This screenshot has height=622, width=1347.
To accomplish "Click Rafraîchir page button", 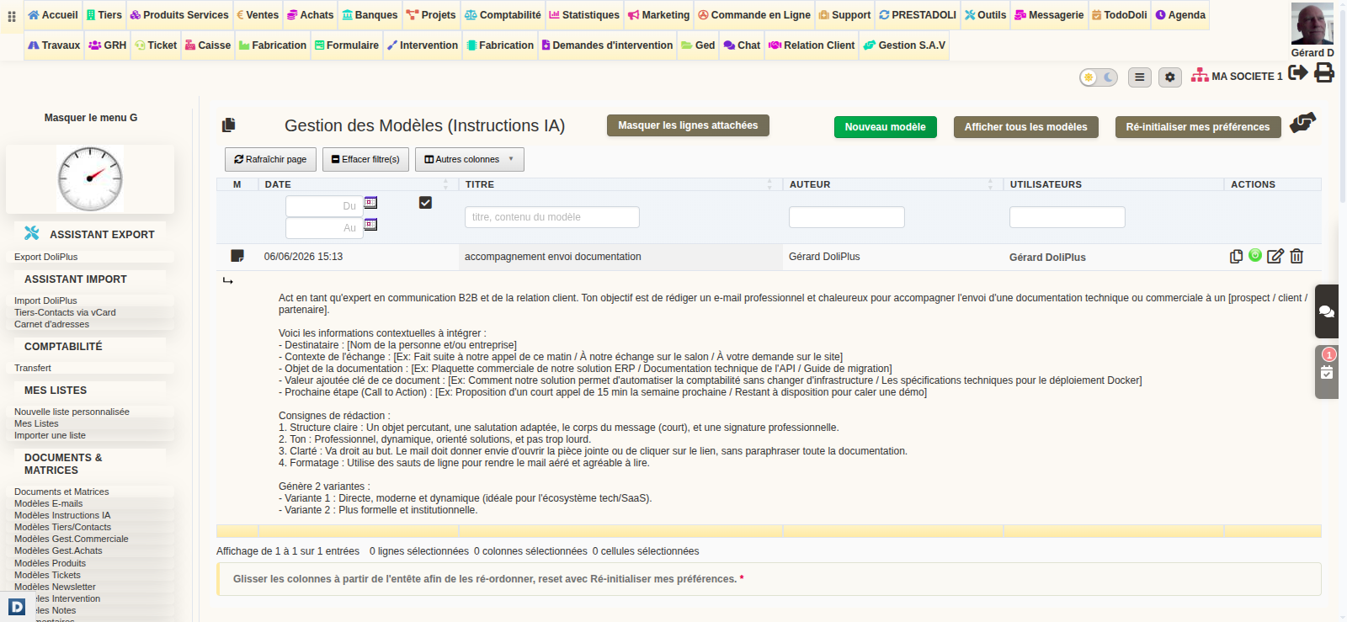I will click(x=270, y=159).
